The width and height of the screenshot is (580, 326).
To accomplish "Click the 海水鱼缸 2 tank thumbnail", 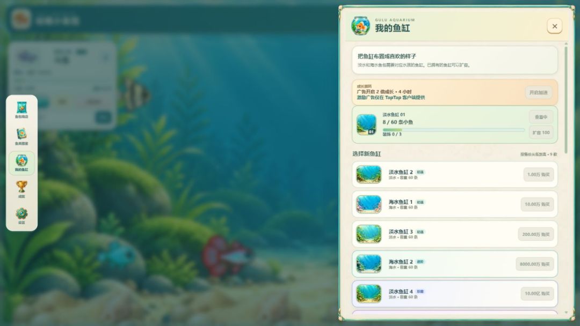I will point(369,264).
